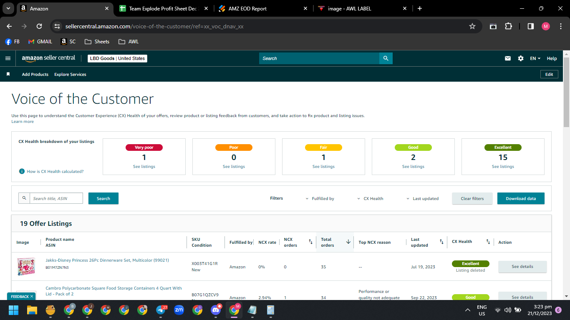Click the Edit button in navigation bar
Image resolution: width=570 pixels, height=320 pixels.
click(549, 74)
